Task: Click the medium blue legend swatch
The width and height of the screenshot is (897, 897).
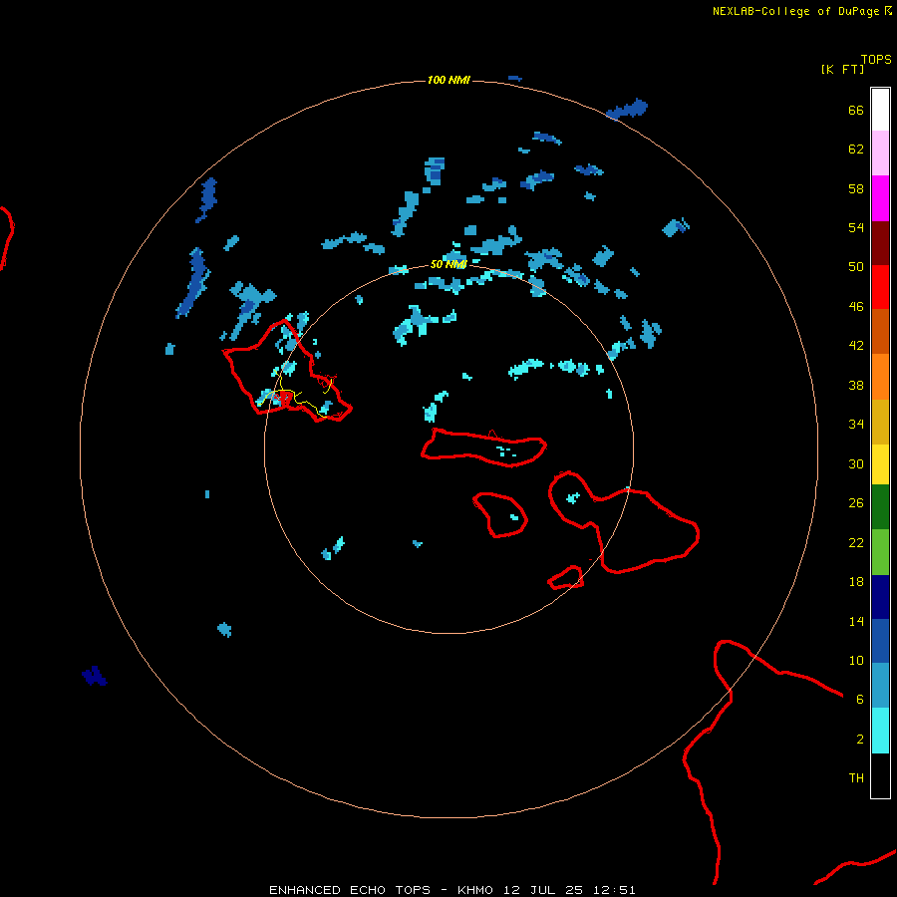Action: click(880, 641)
